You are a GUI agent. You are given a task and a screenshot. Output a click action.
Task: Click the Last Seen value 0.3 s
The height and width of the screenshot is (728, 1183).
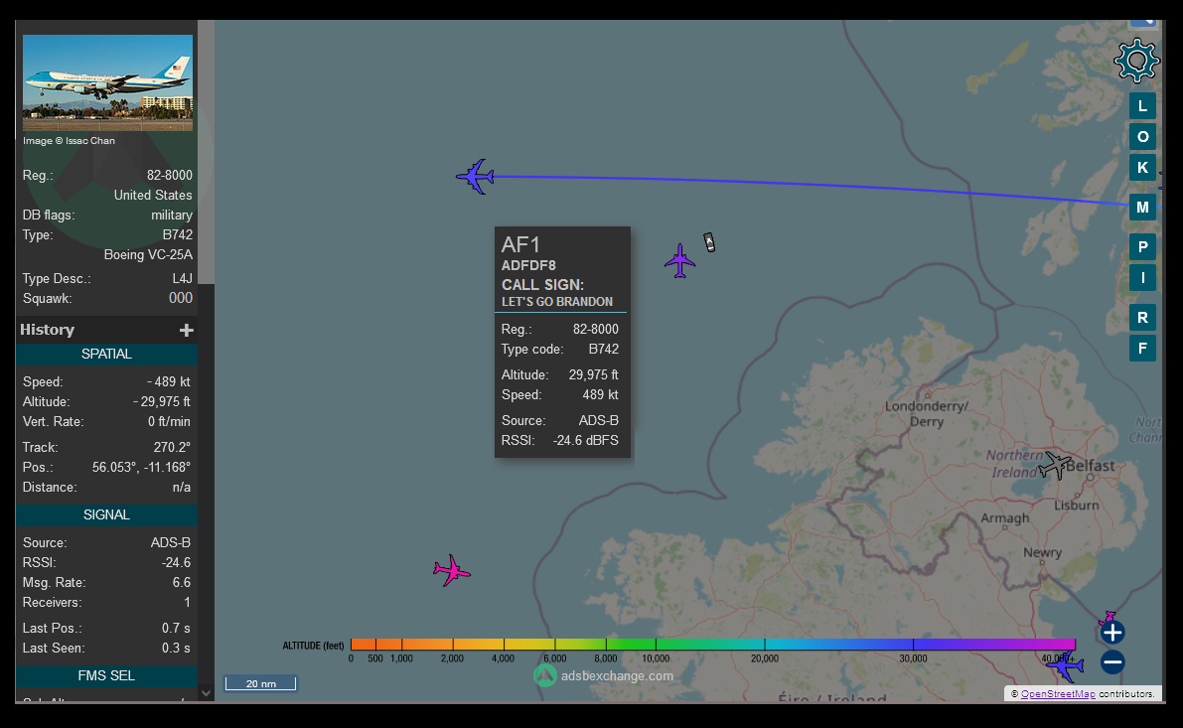point(176,648)
